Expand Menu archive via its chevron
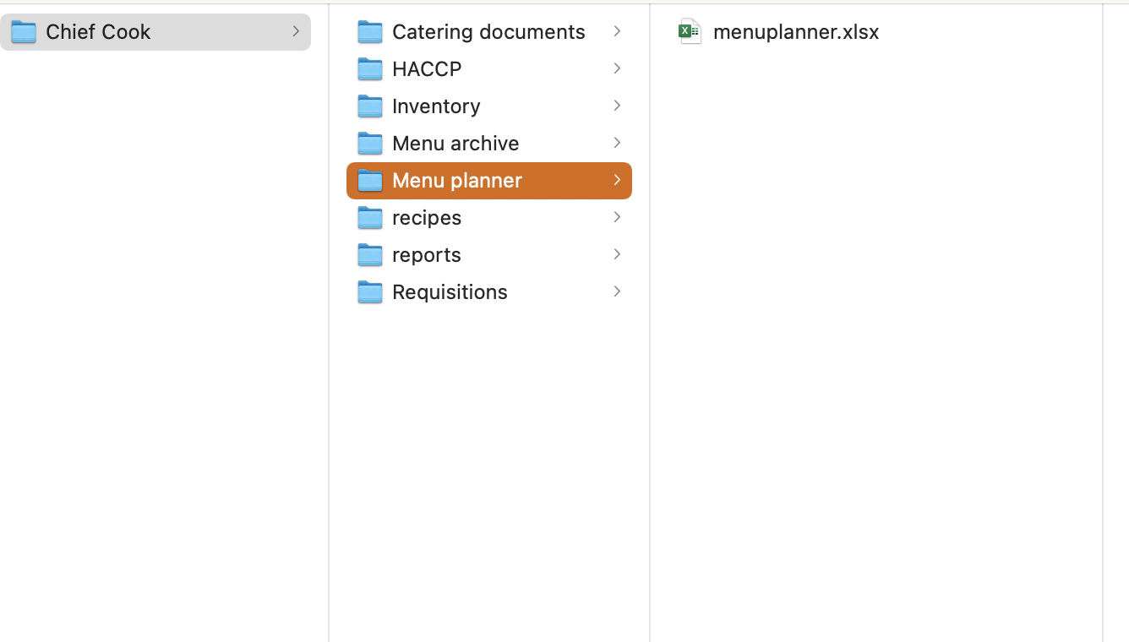 point(617,143)
